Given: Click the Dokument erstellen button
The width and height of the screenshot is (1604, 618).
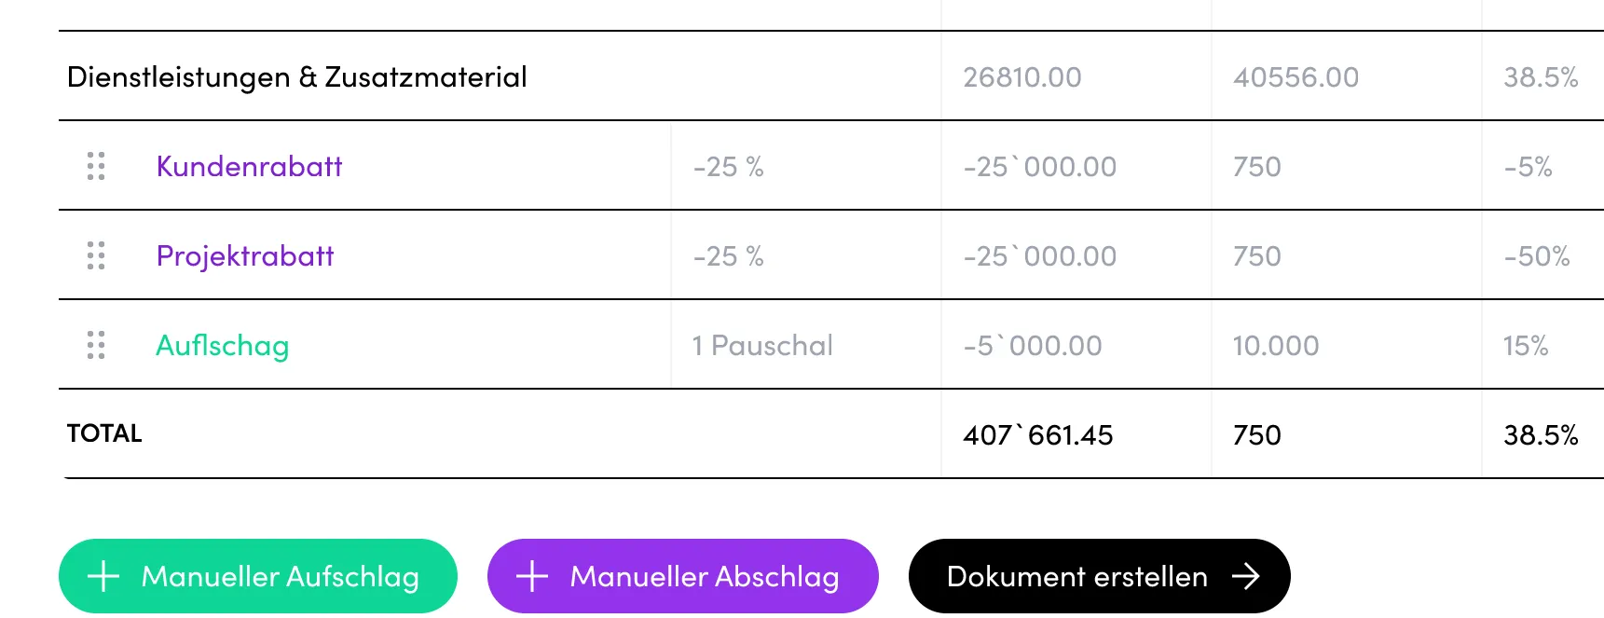Looking at the screenshot, I should tap(1098, 575).
